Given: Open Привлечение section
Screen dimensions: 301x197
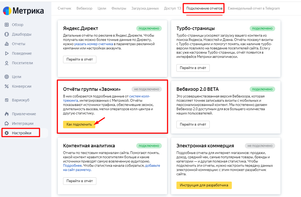Looking at the screenshot, I should (24, 114).
